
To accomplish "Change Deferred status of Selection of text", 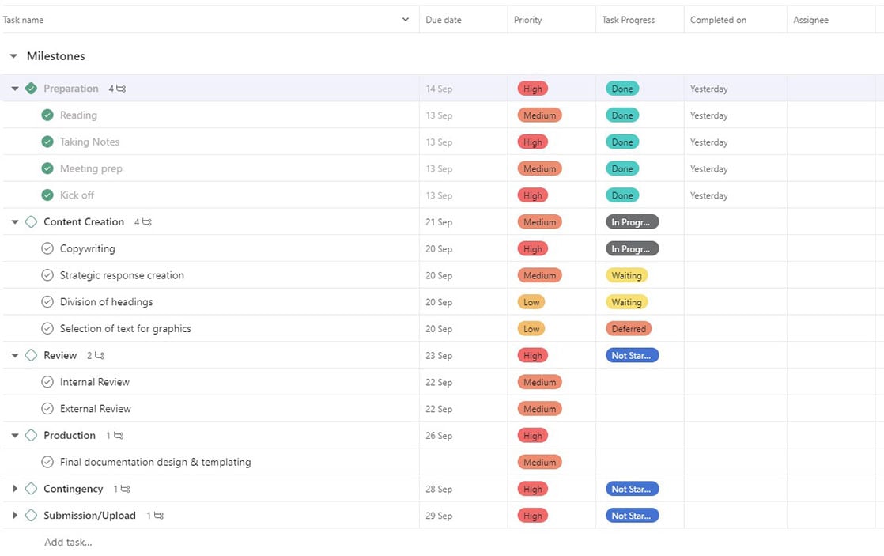I will click(629, 329).
